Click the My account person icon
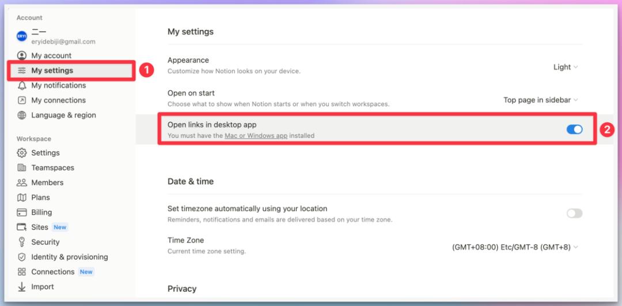This screenshot has width=622, height=306. point(22,55)
